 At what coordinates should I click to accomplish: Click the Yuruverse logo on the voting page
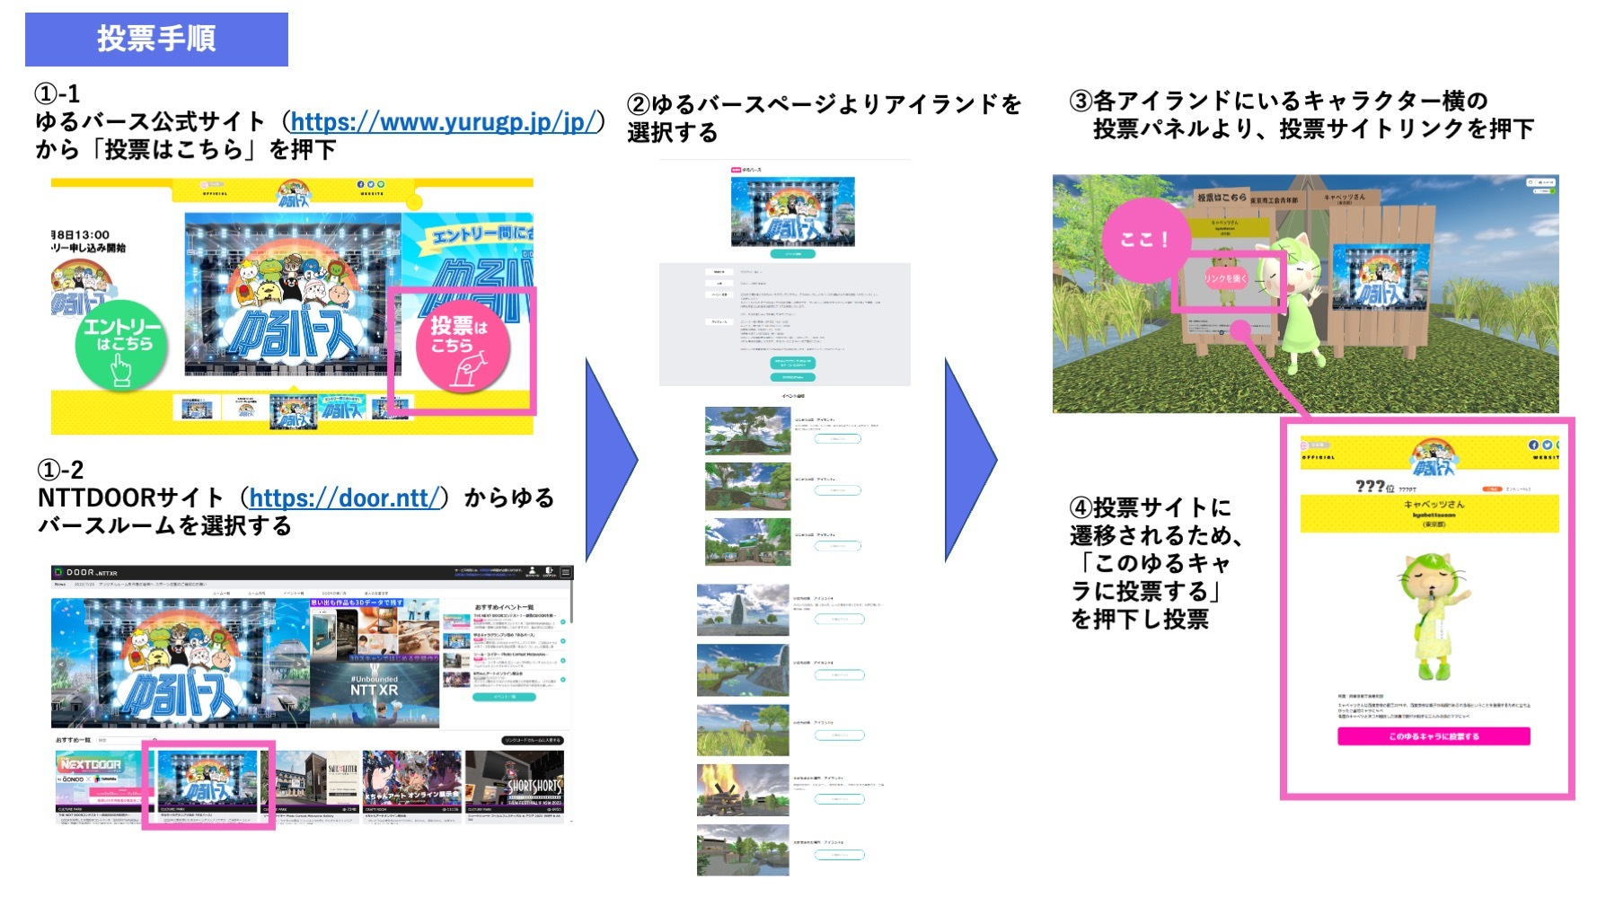point(1433,458)
